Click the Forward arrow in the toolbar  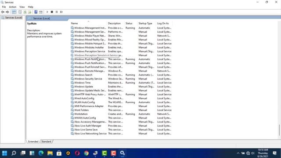coord(7,12)
